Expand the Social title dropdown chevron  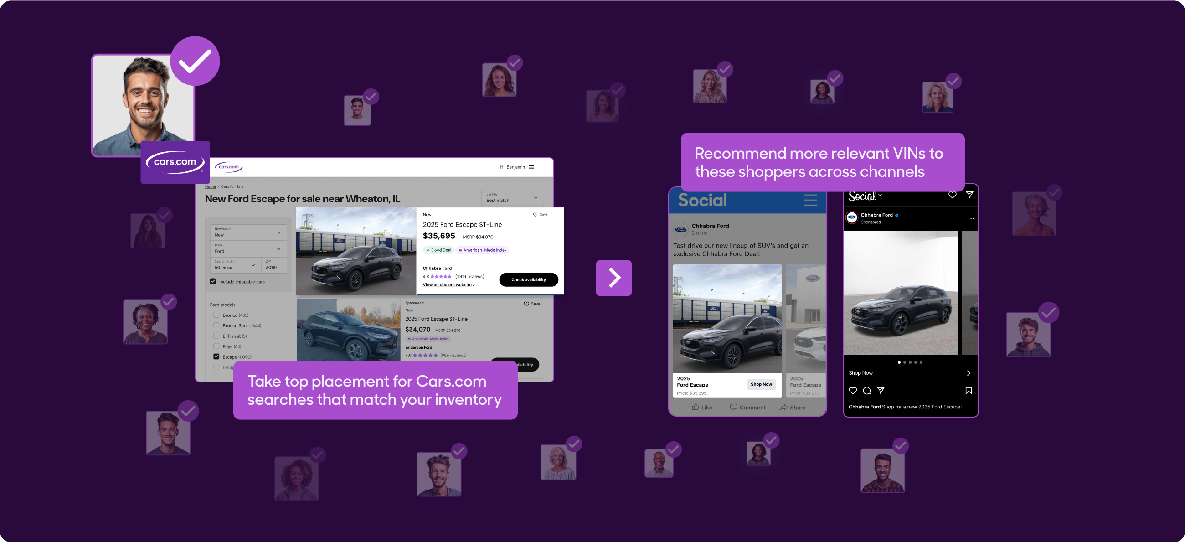(x=880, y=195)
